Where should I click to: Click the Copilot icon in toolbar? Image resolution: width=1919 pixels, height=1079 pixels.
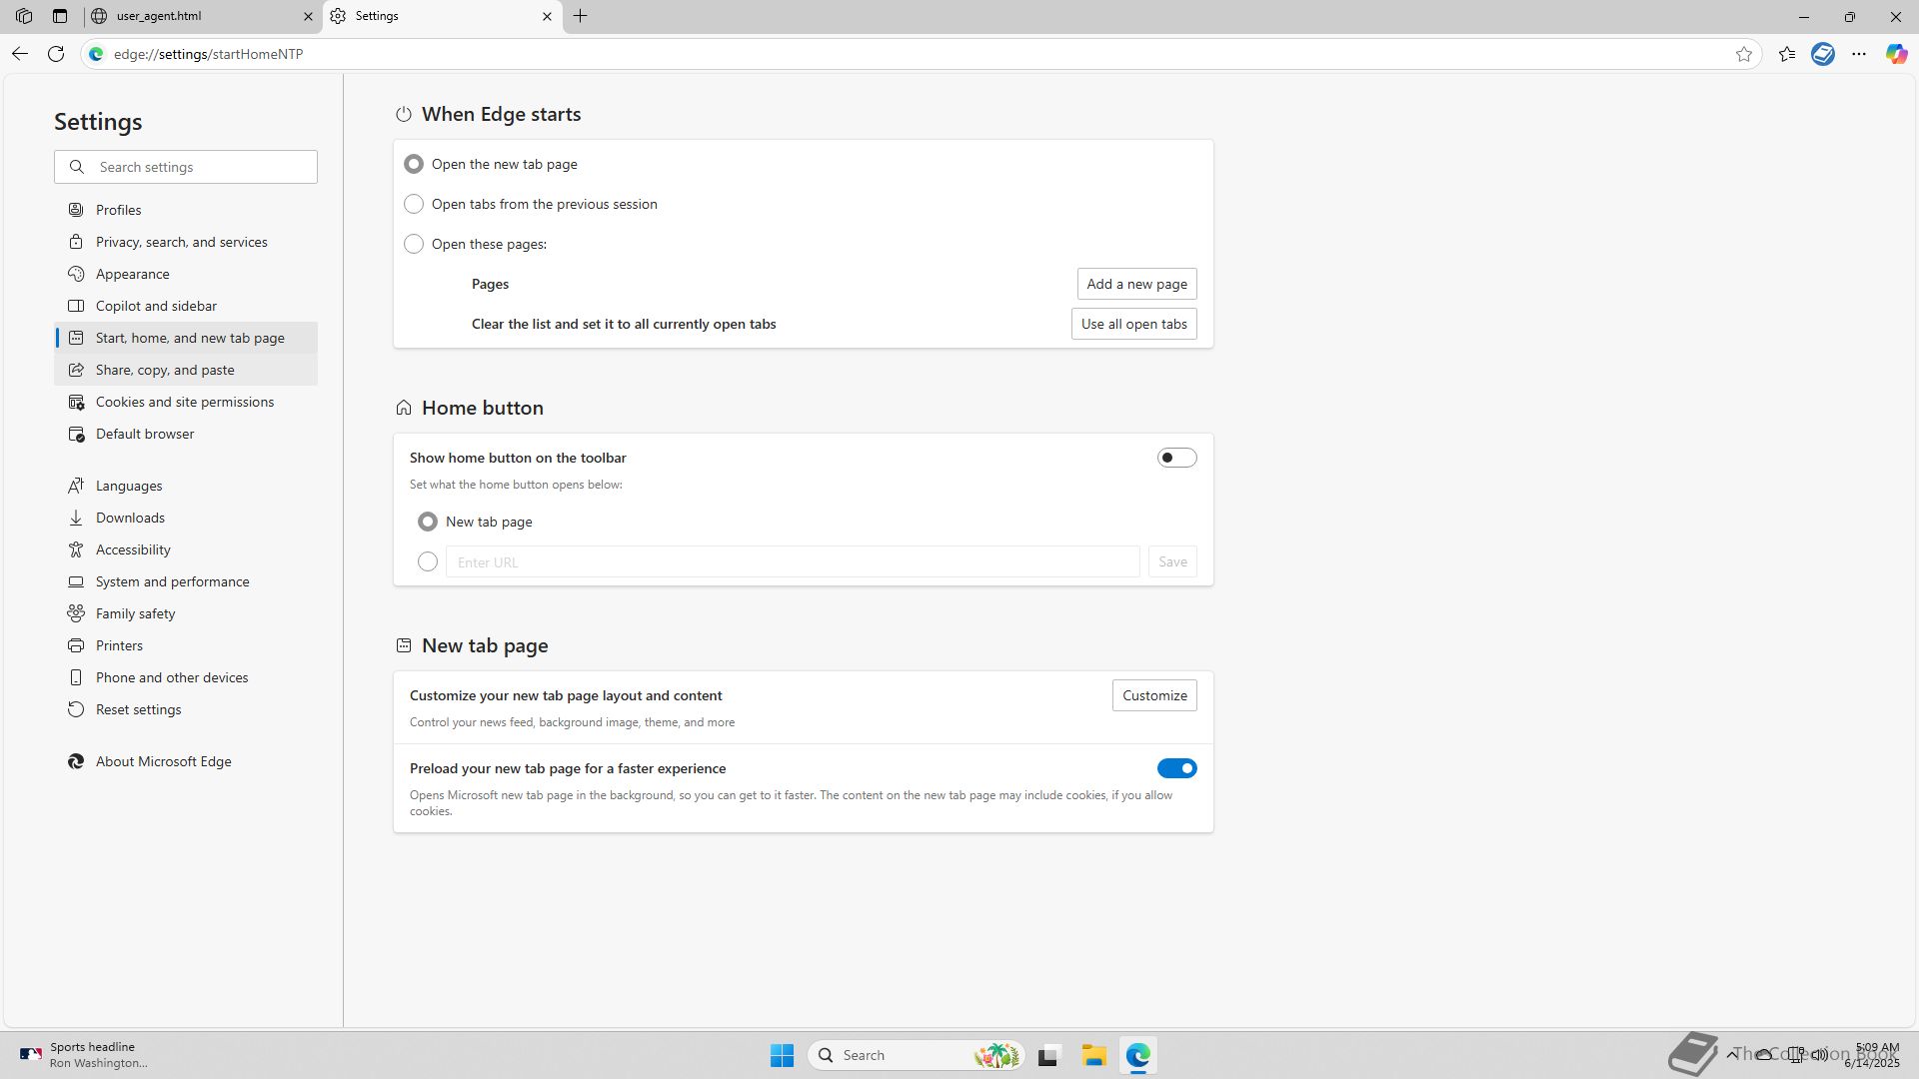[x=1896, y=54]
